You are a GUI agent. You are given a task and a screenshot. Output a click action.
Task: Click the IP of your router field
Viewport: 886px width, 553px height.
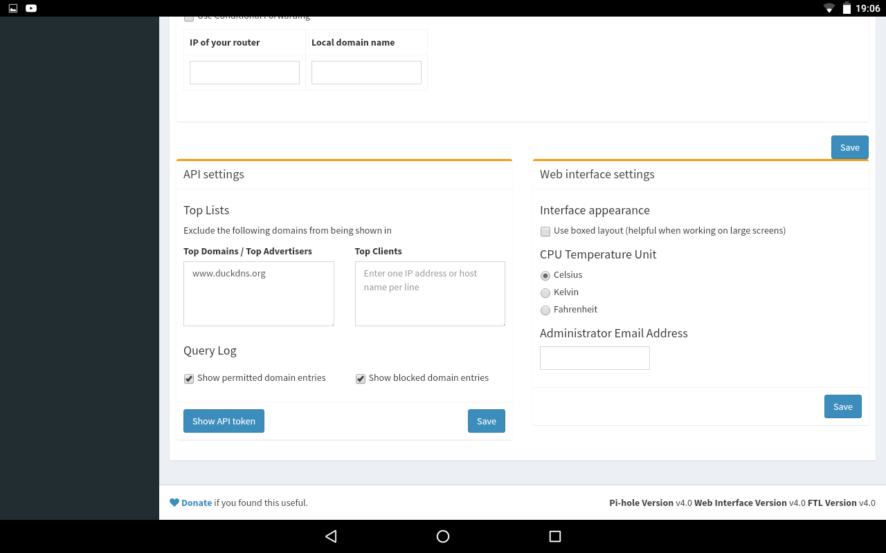244,73
